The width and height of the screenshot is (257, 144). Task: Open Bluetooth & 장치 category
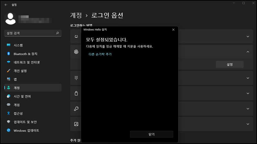tap(33, 54)
